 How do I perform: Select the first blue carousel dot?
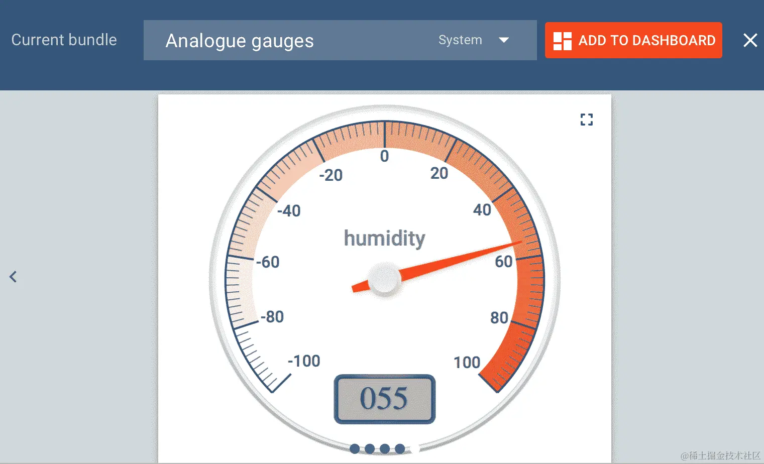(x=355, y=448)
